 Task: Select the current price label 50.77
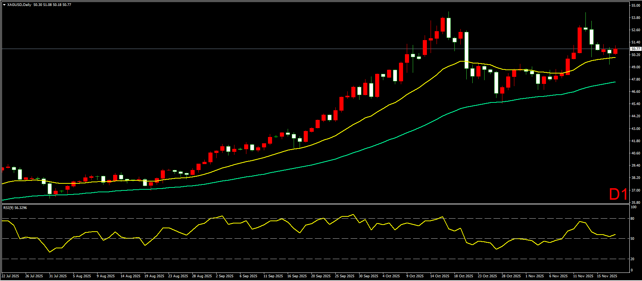(636, 49)
